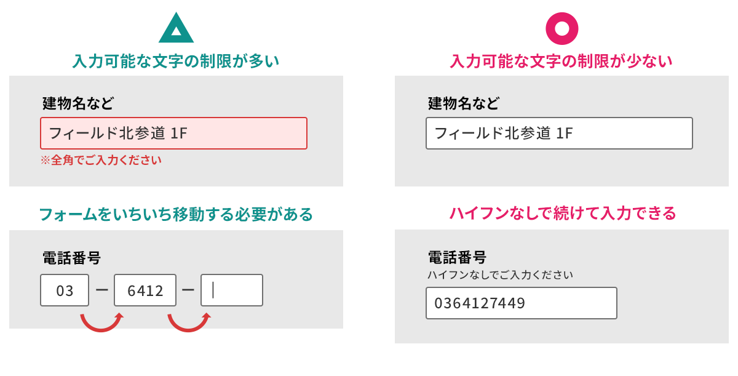Click the heading フォームをいちいち移動する必要がある
This screenshot has height=376, width=738.
point(176,214)
